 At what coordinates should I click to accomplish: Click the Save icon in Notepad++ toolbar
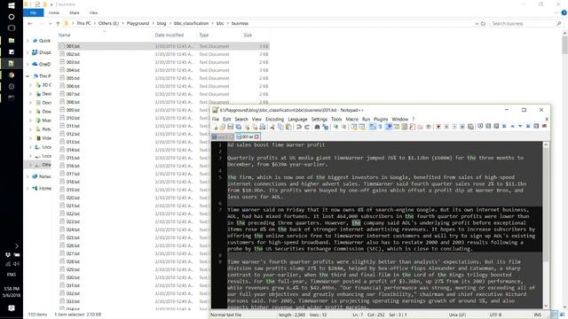coord(230,127)
